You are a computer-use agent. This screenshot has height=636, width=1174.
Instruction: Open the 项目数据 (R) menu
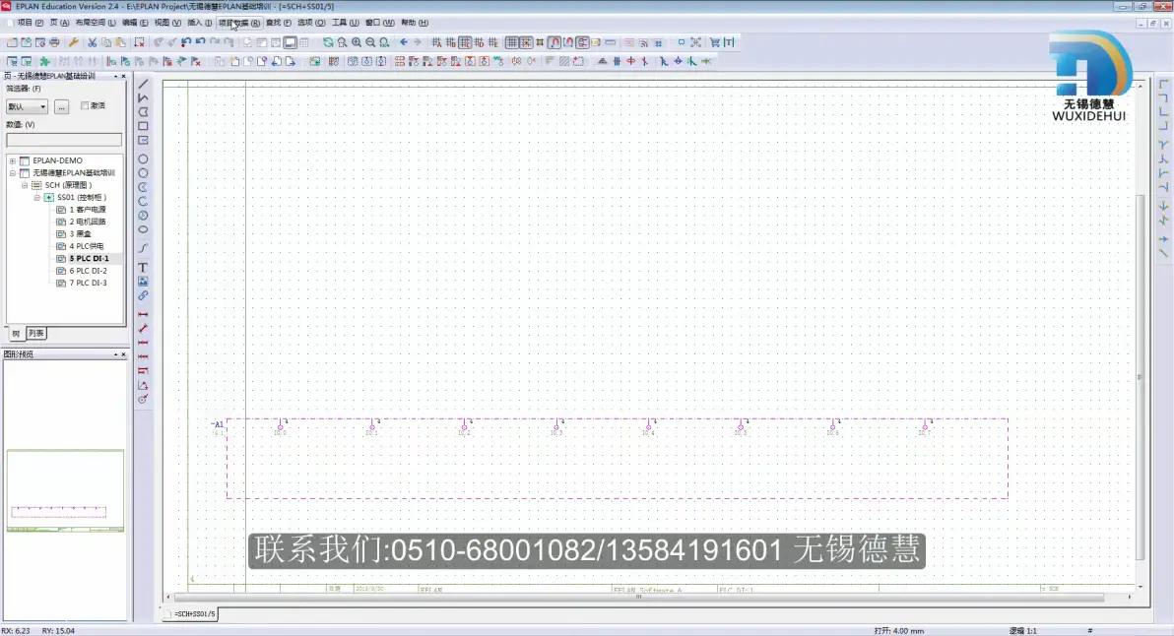click(x=239, y=23)
